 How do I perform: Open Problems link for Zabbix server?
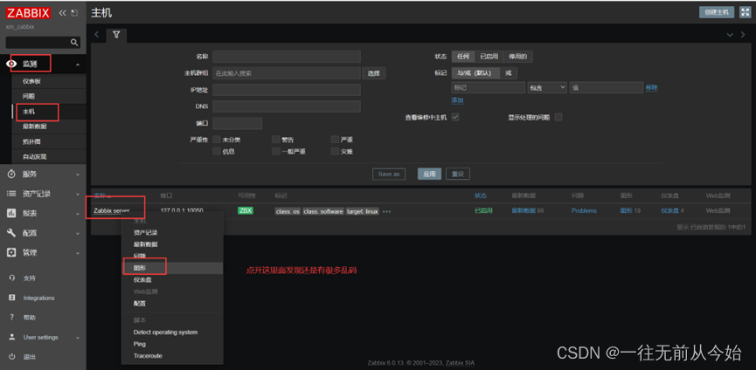tap(584, 210)
